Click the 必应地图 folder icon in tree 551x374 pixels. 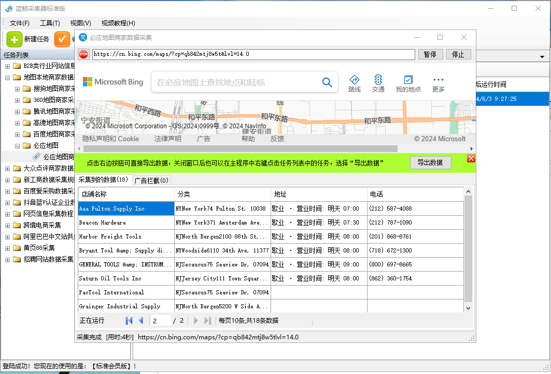pyautogui.click(x=27, y=145)
